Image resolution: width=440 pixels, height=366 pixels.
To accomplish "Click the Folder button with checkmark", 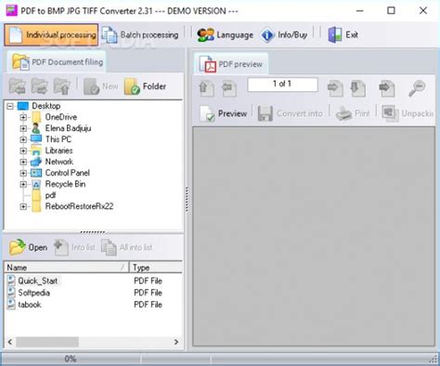I will point(145,86).
